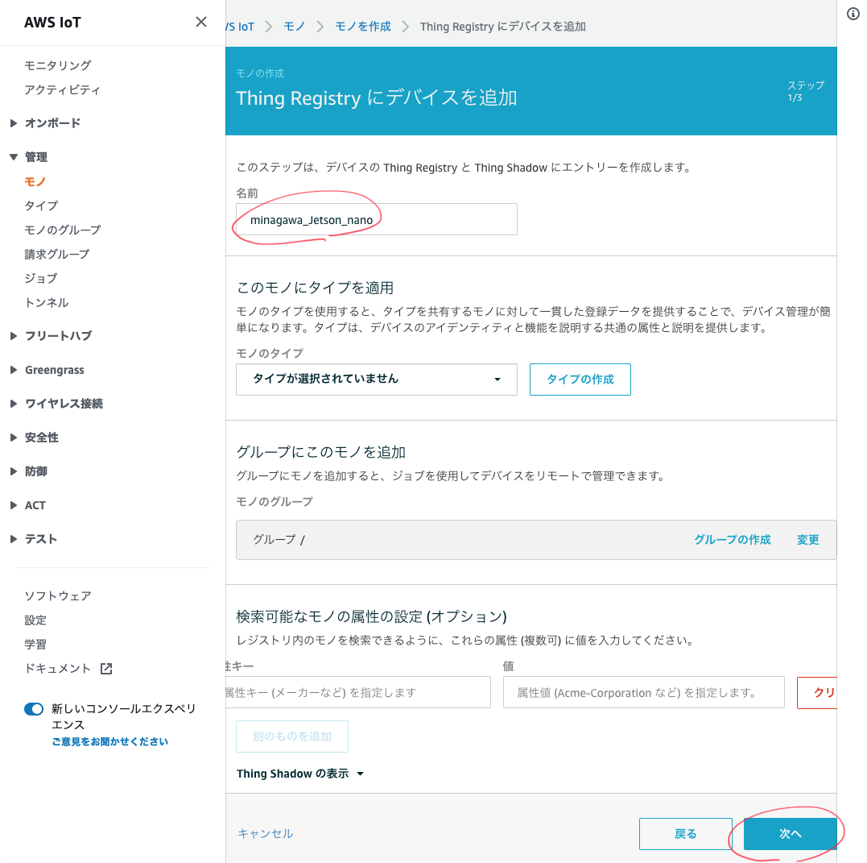
Task: Expand the ACT section
Action: [x=13, y=505]
